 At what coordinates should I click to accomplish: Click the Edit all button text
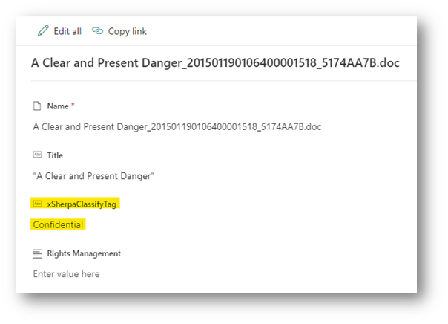click(x=67, y=31)
